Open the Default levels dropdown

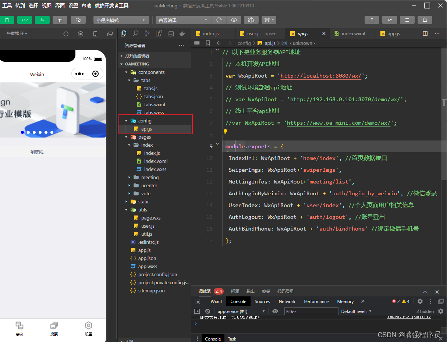click(356, 311)
